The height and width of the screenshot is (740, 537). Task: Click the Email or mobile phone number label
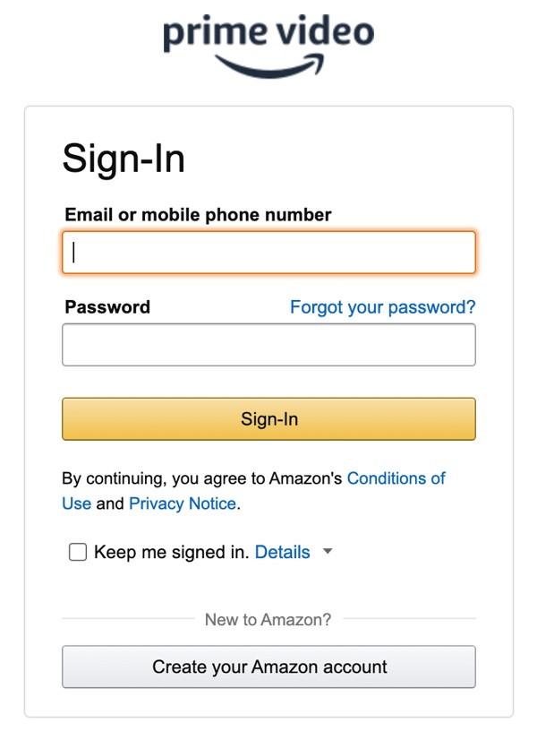[x=198, y=215]
